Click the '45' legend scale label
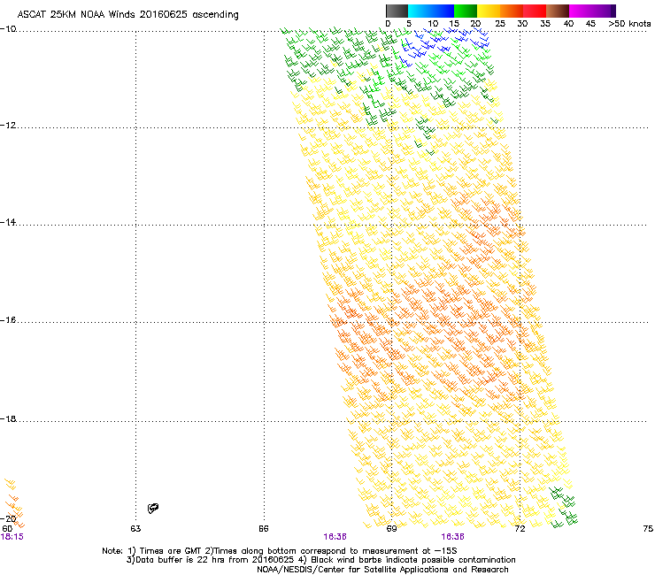This screenshot has height=575, width=655. pyautogui.click(x=590, y=24)
